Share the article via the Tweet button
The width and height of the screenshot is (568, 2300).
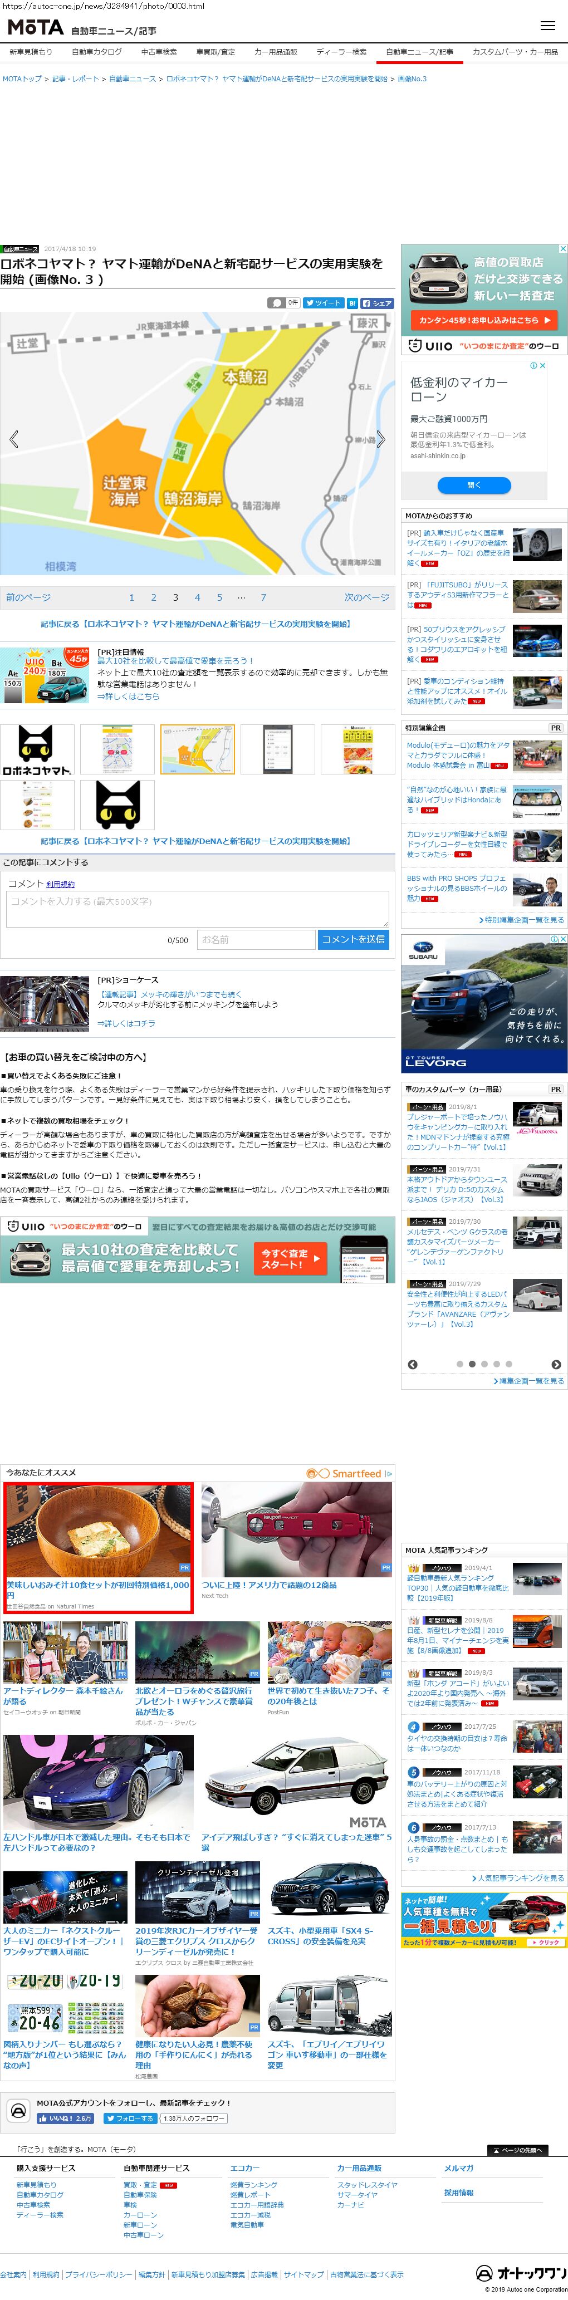tap(322, 303)
